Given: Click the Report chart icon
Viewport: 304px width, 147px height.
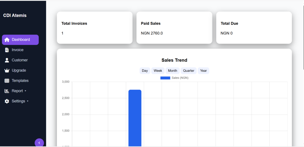Looking at the screenshot, I should point(7,91).
